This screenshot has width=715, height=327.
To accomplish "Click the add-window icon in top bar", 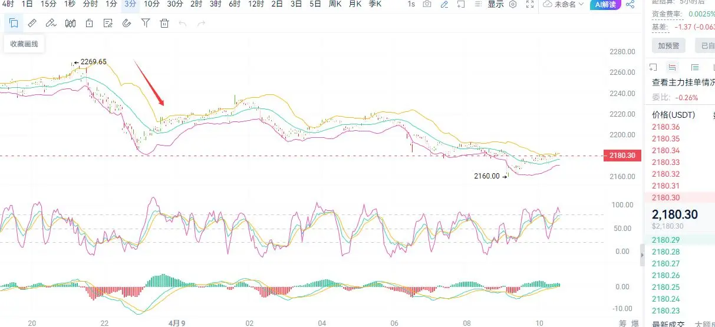I will click(x=461, y=4).
